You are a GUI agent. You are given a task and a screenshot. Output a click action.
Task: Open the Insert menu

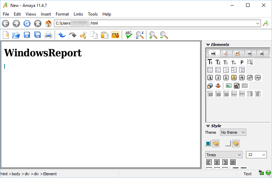click(46, 14)
